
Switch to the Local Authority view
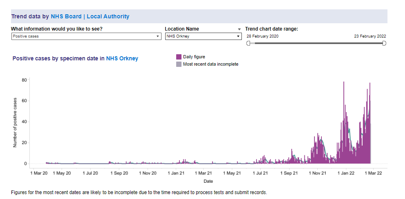tap(108, 17)
